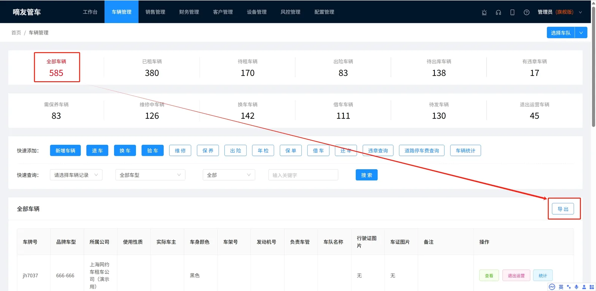
Task: Select the 车辆管理 navigation tab
Action: (121, 12)
